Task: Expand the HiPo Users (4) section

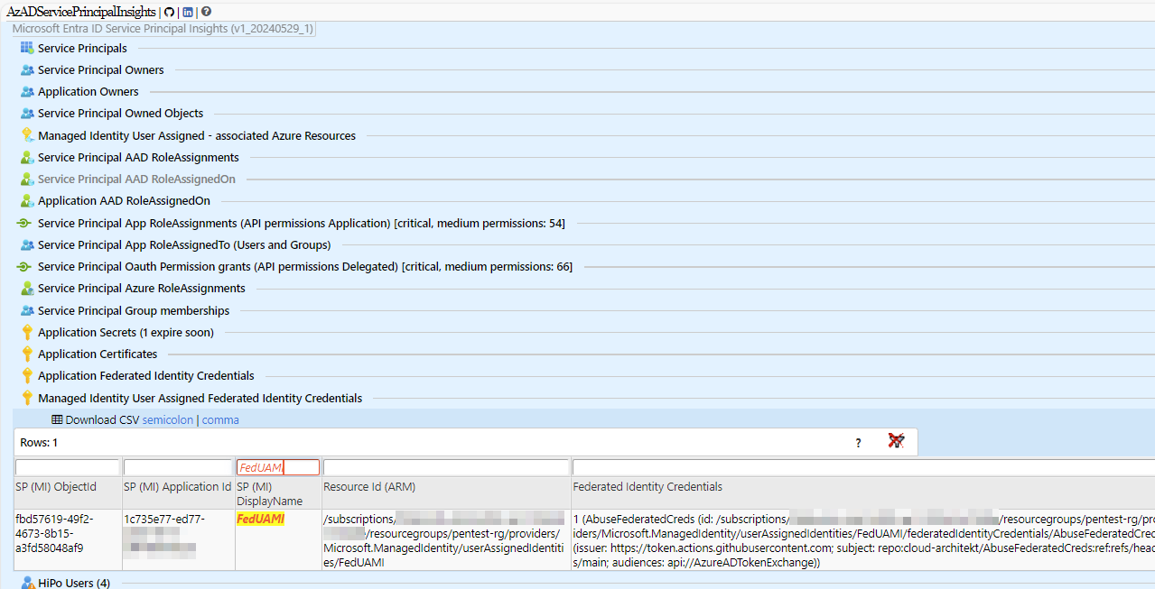Action: (x=74, y=583)
